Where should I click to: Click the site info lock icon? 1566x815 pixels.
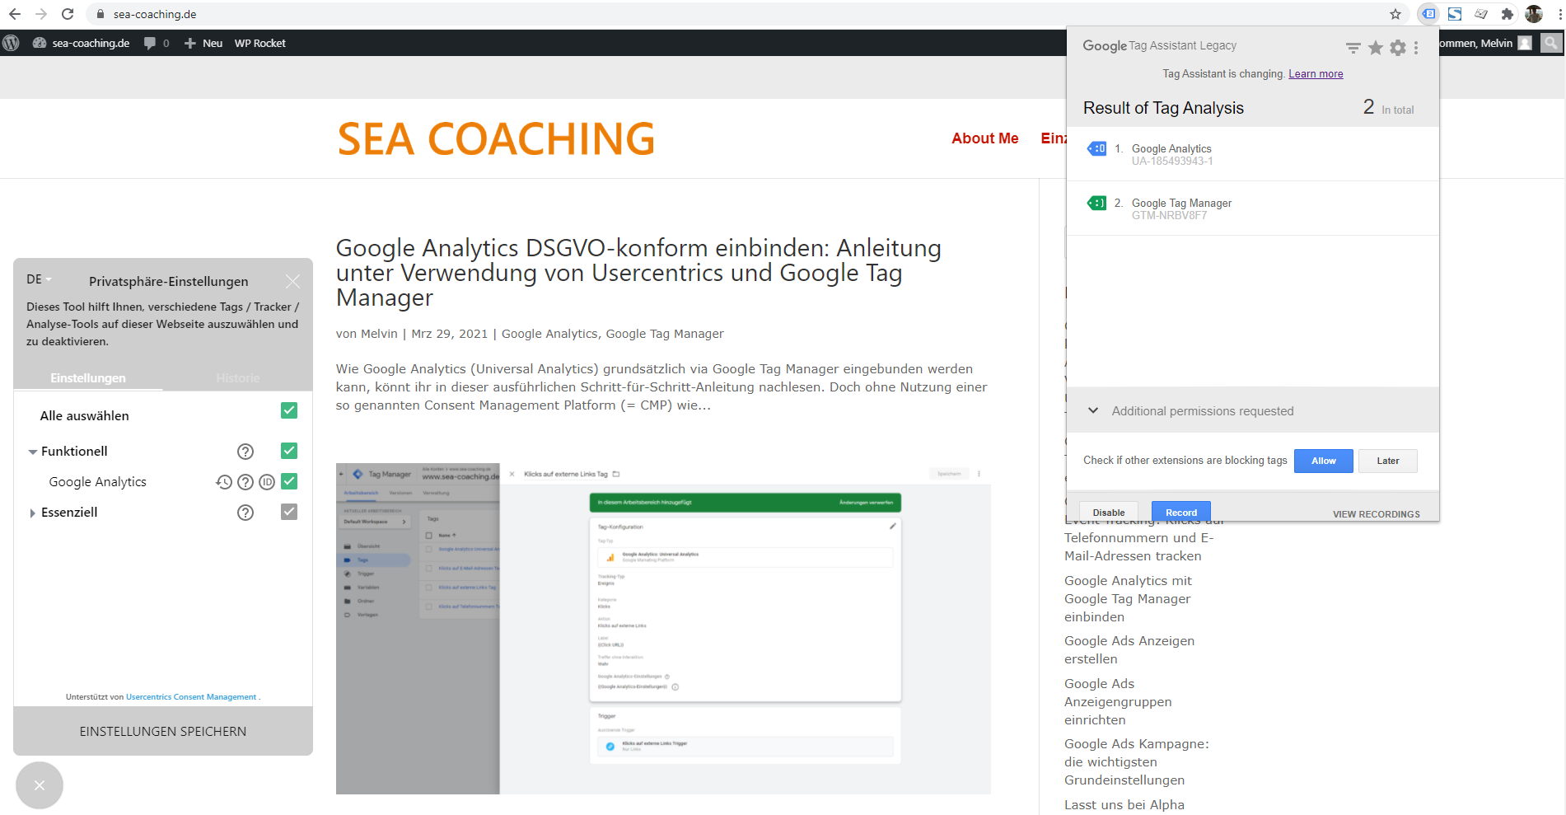point(101,14)
